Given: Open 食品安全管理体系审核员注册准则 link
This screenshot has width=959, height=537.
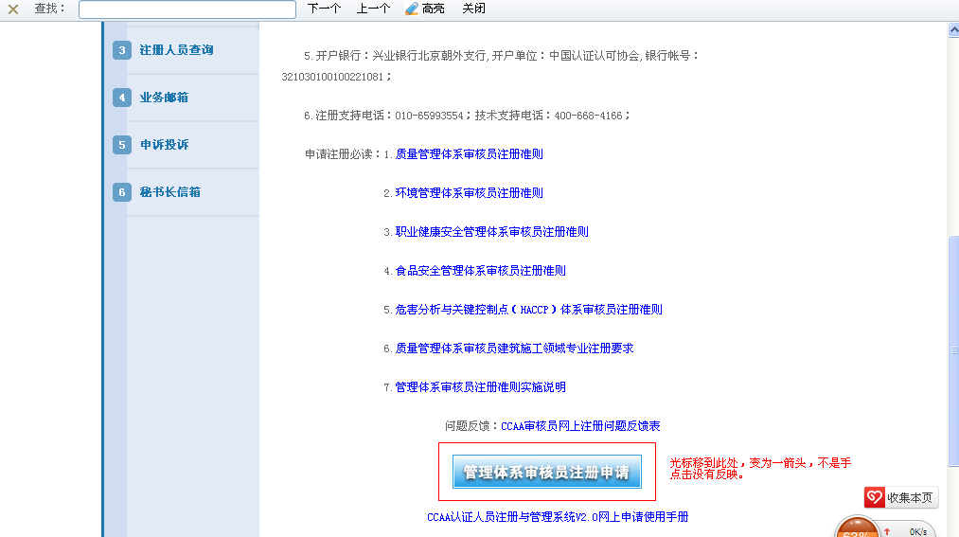Looking at the screenshot, I should click(x=480, y=270).
